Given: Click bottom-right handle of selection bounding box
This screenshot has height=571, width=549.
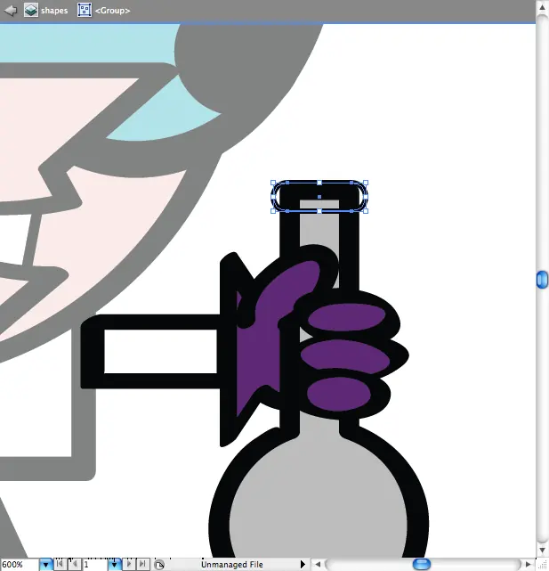Looking at the screenshot, I should pyautogui.click(x=366, y=211).
